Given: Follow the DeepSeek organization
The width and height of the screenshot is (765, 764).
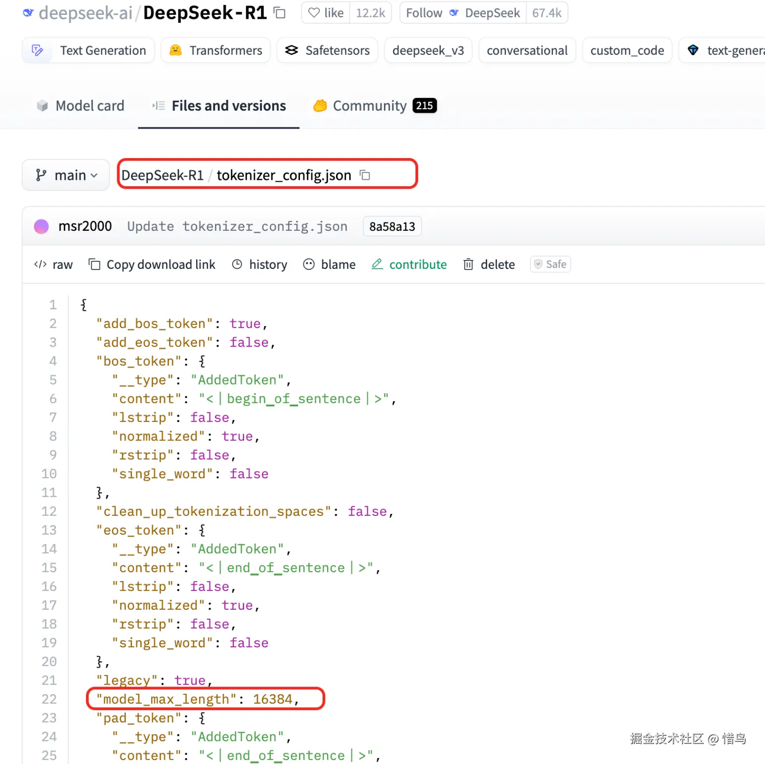Looking at the screenshot, I should (463, 13).
